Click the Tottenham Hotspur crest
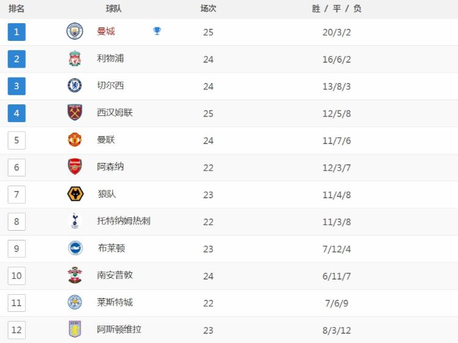Viewport: 458px width, 343px height. (75, 221)
